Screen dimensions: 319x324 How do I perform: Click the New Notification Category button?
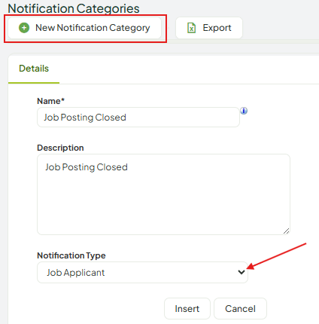click(84, 28)
